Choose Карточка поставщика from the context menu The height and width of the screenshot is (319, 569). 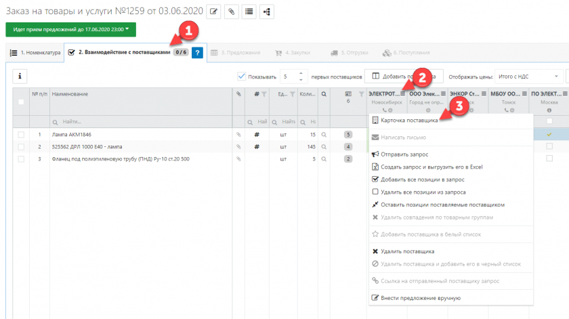pos(404,121)
